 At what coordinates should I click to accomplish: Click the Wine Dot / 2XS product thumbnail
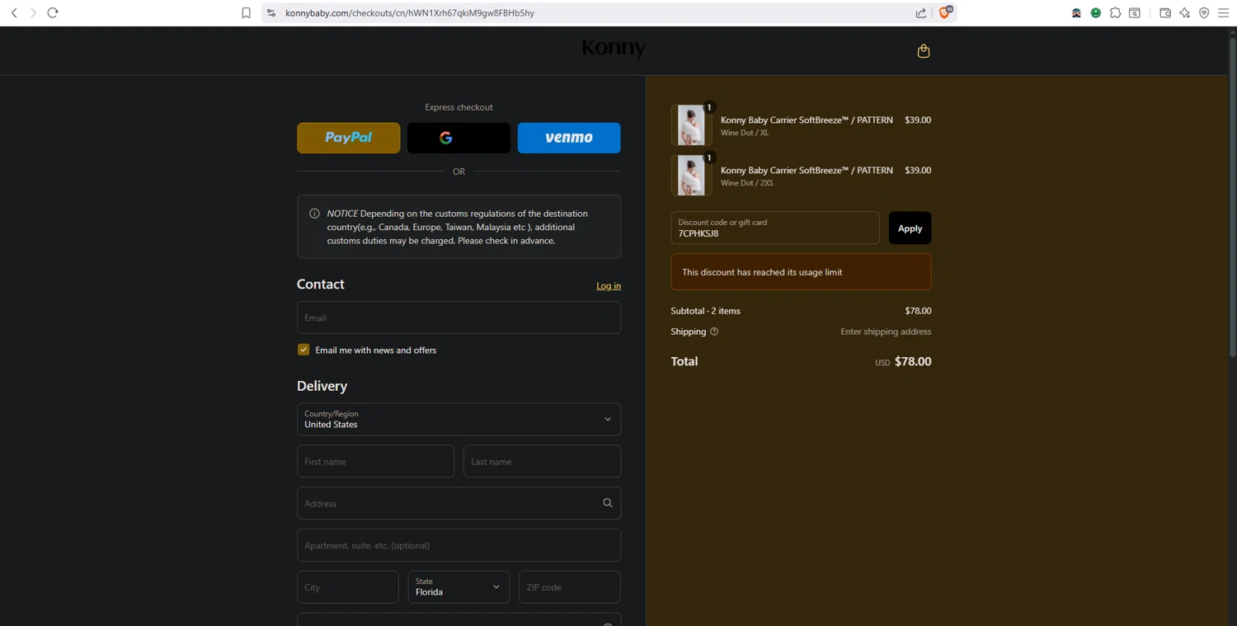click(691, 176)
